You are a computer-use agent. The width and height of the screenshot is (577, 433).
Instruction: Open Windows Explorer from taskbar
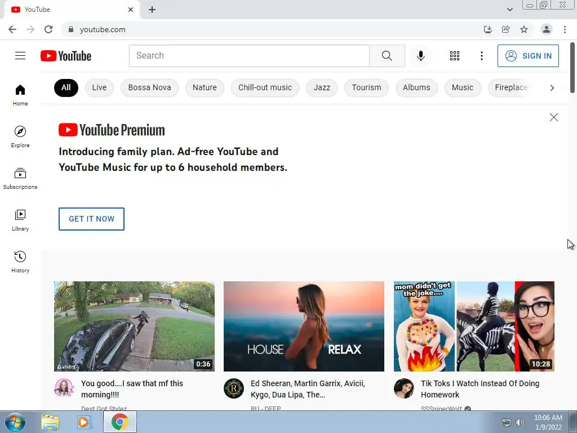click(x=50, y=422)
